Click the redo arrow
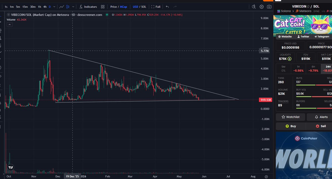 (x=175, y=7)
